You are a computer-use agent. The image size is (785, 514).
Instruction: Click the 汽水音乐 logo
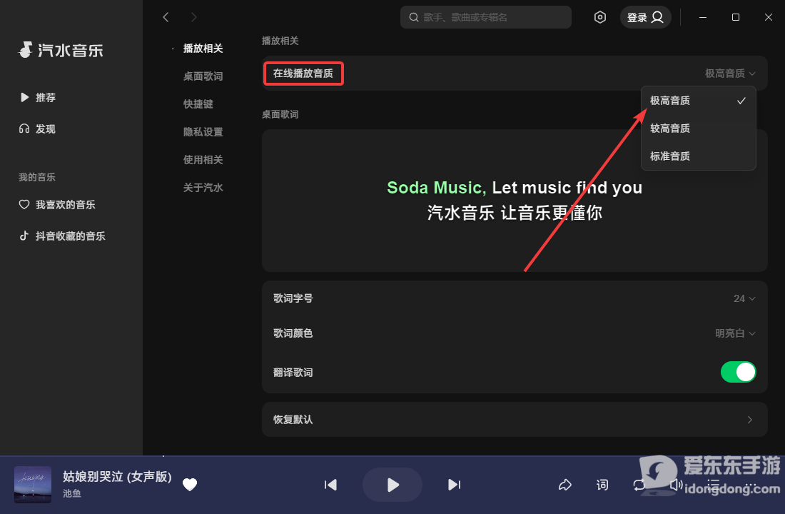61,50
